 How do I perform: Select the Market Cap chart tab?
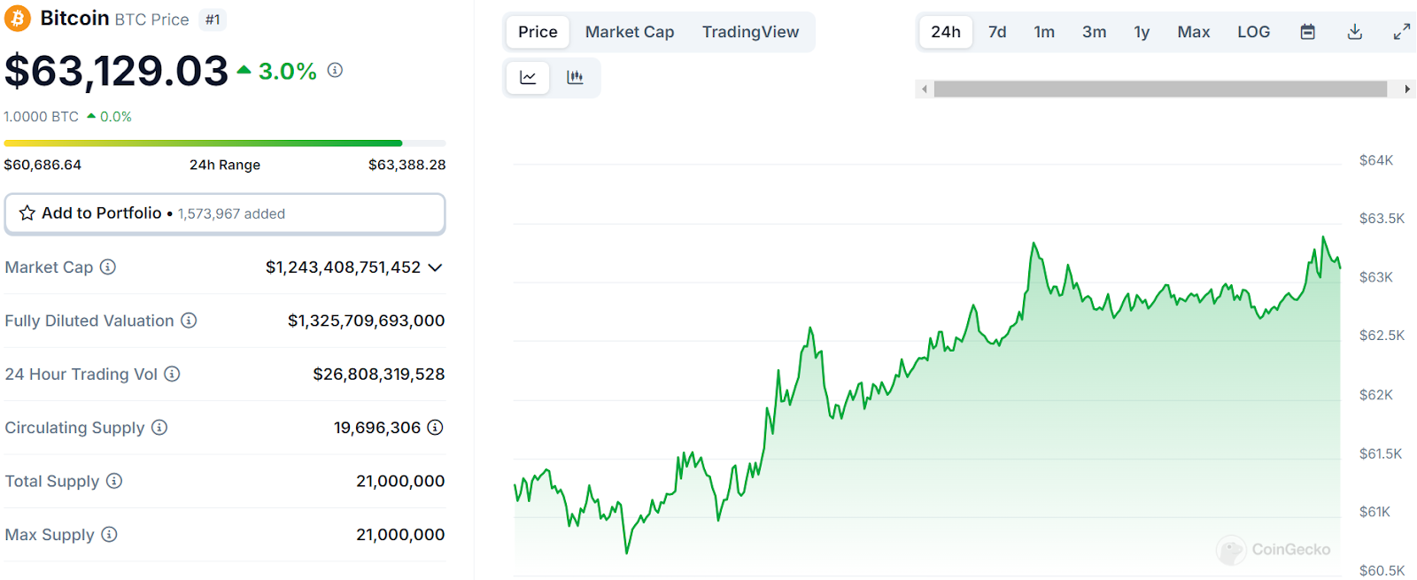(630, 32)
